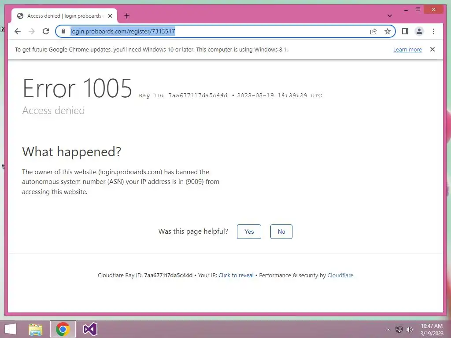Answer Yes to page helpful question
Viewport: 451px width, 338px height.
click(x=249, y=231)
